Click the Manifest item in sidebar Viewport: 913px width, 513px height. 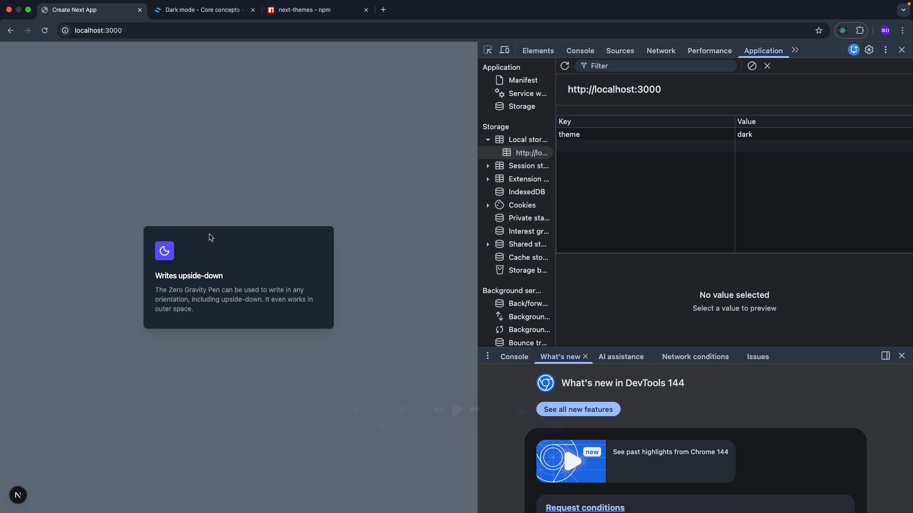pos(523,80)
